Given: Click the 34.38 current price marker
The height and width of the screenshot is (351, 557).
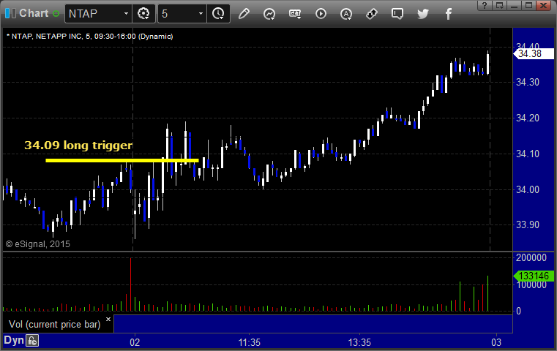Looking at the screenshot, I should 534,54.
